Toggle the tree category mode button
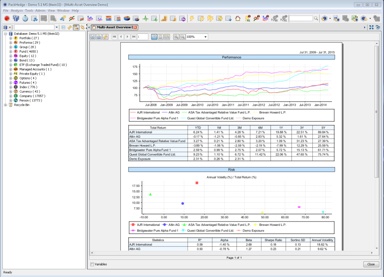The width and height of the screenshot is (384, 277). point(76,28)
